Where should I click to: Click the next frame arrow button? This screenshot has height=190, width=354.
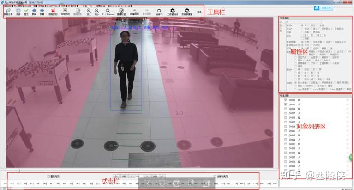tap(147, 176)
